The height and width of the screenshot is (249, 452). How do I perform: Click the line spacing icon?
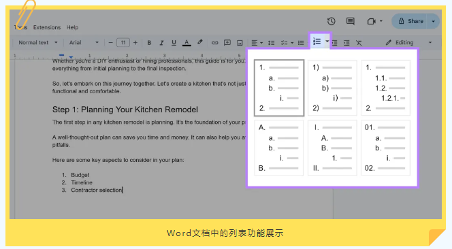[271, 43]
